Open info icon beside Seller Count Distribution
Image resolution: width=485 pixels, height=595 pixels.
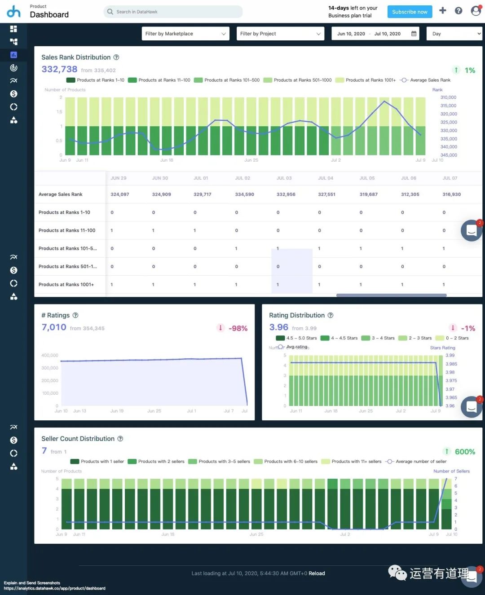[120, 439]
